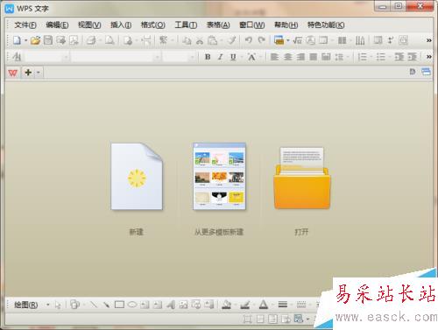
Task: Click the 从更多模板新建 template thumbnail
Action: click(219, 176)
